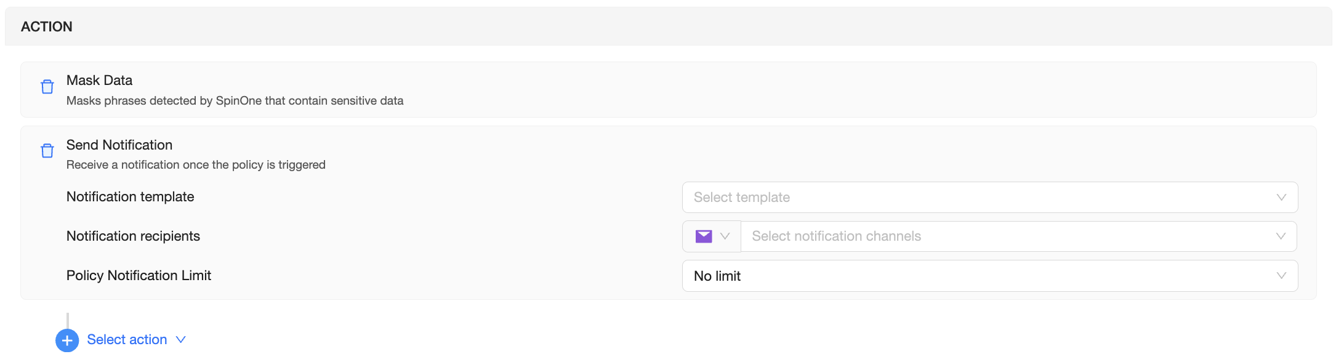Click the Mask Data description text
The height and width of the screenshot is (362, 1336).
click(235, 101)
